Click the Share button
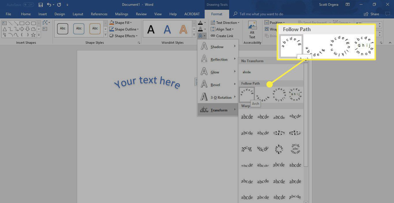 372,14
